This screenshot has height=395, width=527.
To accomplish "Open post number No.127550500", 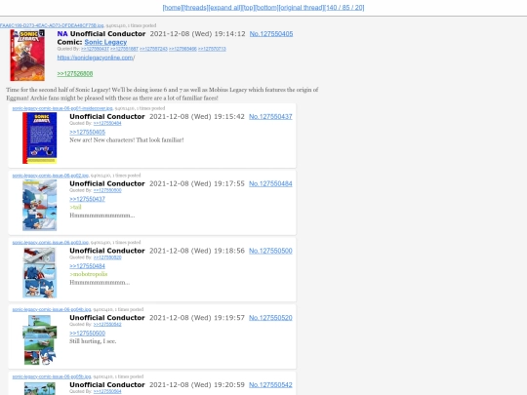I will (270, 251).
